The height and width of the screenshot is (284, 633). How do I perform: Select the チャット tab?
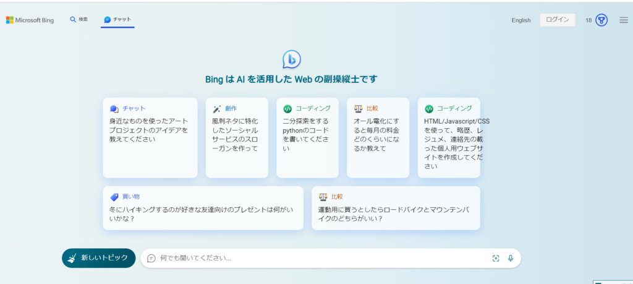[117, 19]
